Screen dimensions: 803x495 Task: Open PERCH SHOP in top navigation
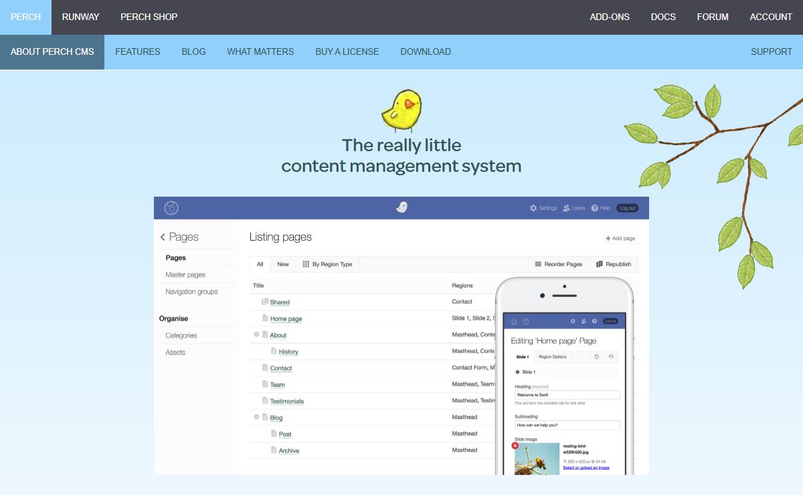(149, 17)
